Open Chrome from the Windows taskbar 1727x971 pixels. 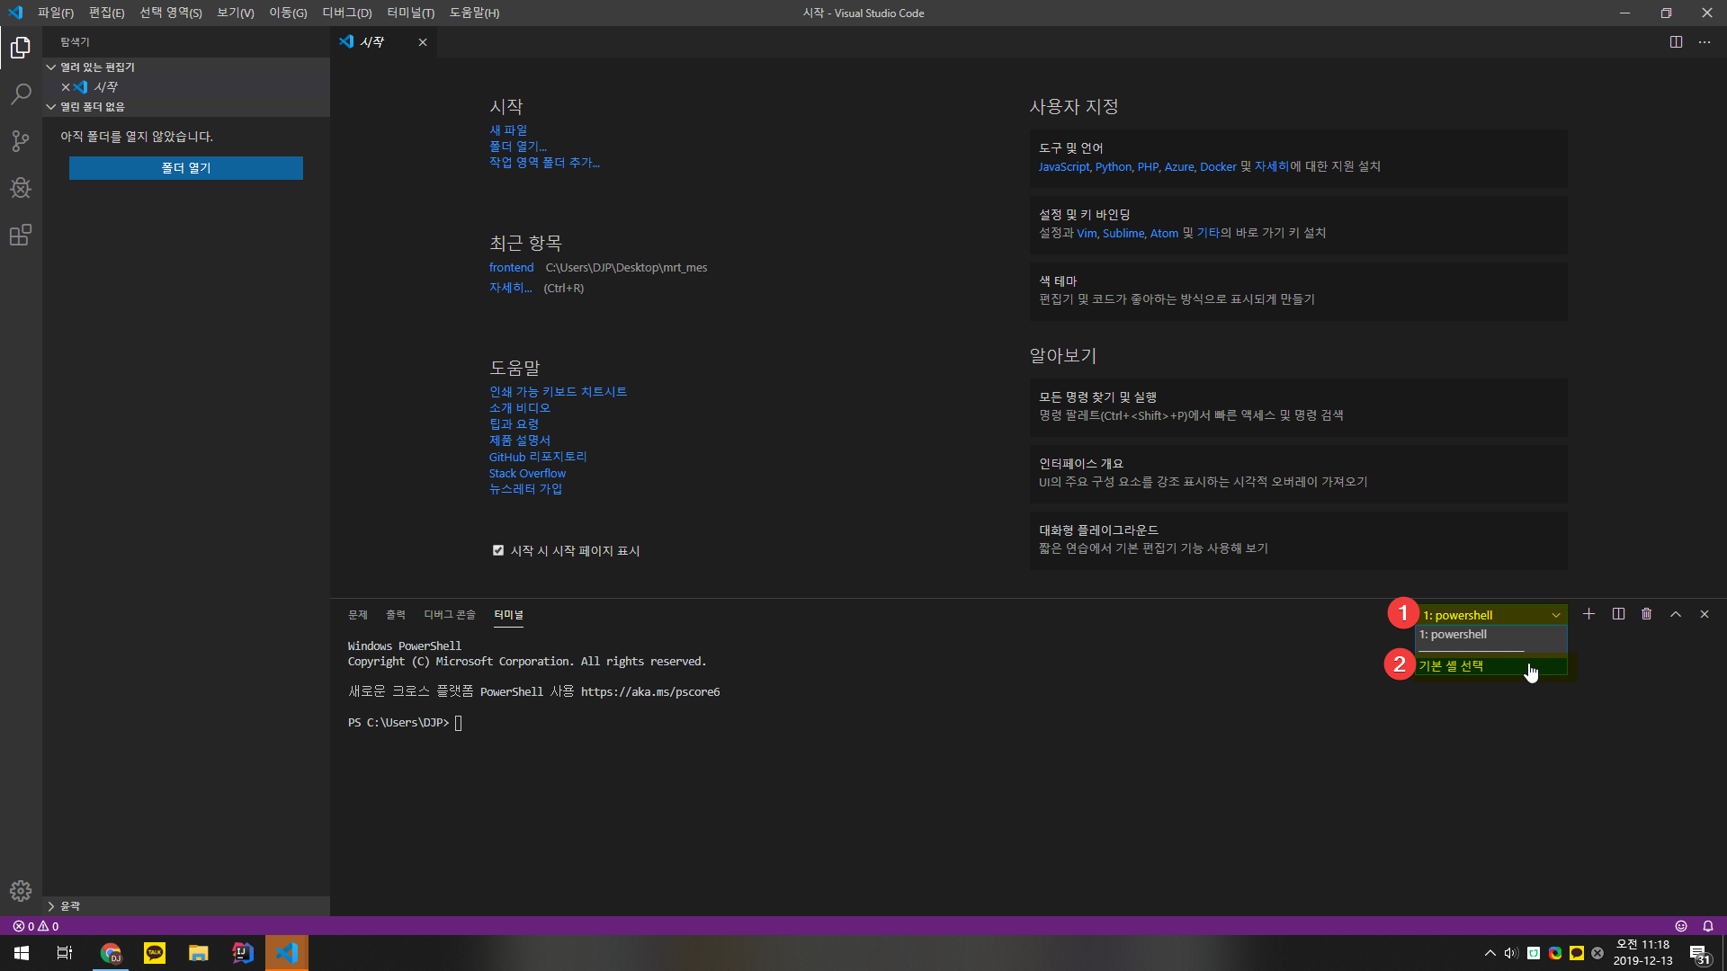[x=111, y=953]
